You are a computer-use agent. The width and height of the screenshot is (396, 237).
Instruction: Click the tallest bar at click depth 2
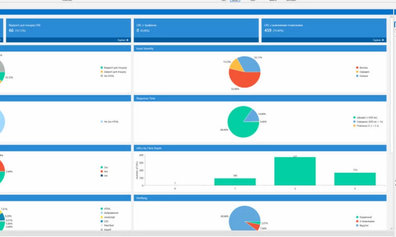pos(295,171)
